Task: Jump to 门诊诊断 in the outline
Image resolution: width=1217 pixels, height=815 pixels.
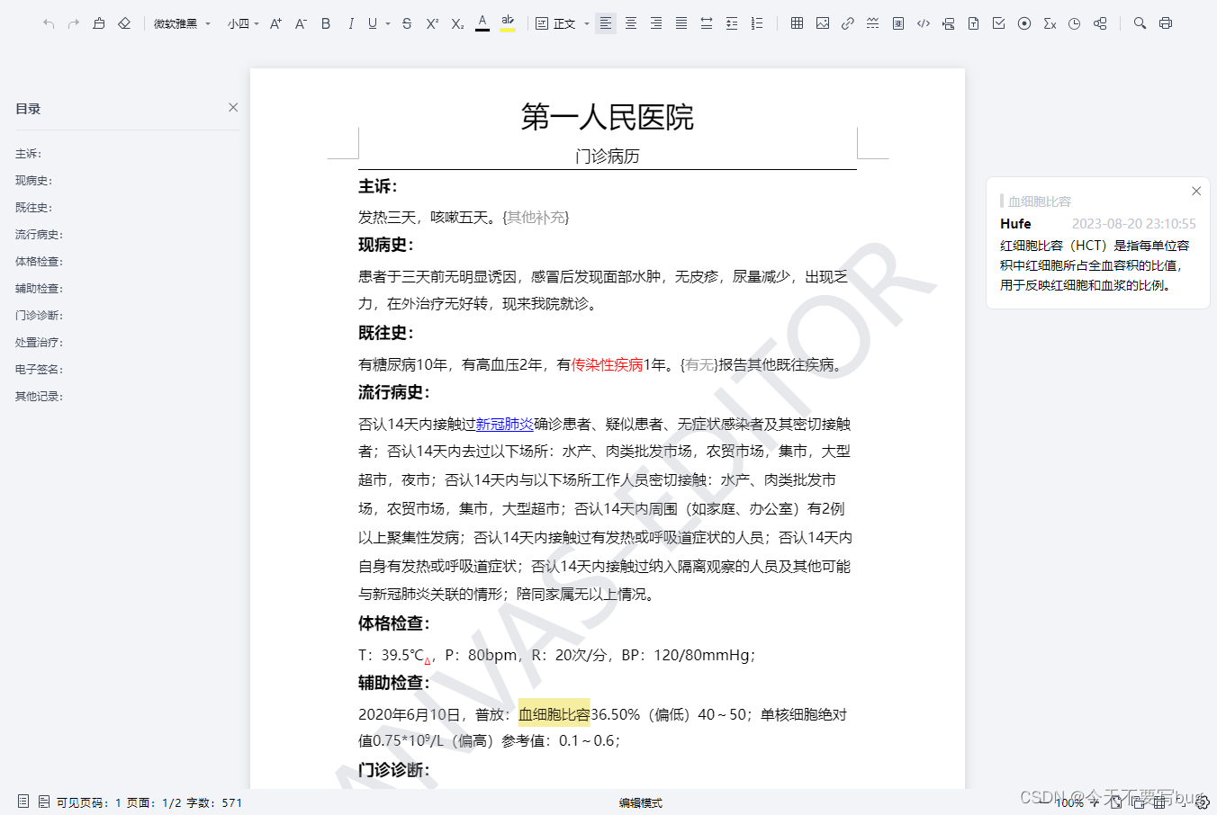Action: click(39, 316)
